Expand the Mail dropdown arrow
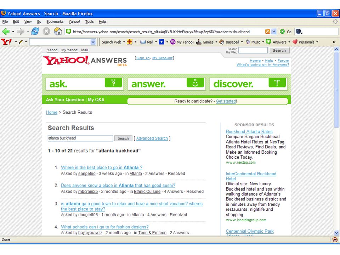Screen dimensions: 340x255 pos(156,42)
